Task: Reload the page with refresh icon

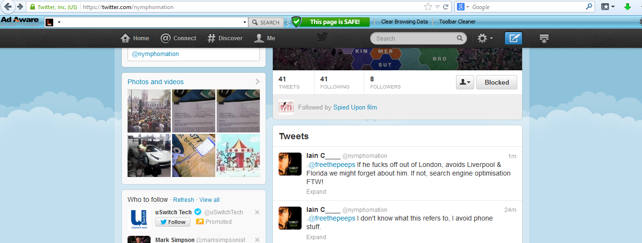Action: tap(446, 7)
